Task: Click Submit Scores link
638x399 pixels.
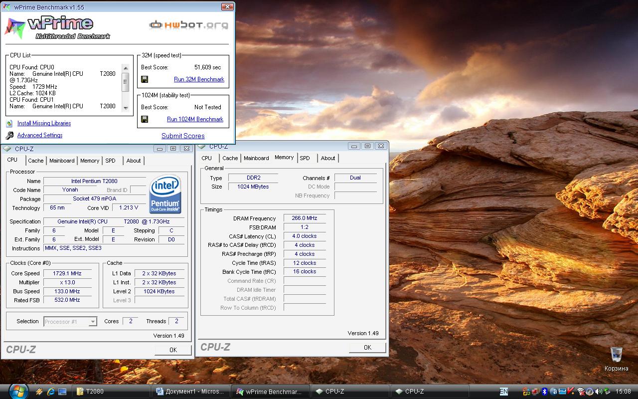Action: coord(183,136)
